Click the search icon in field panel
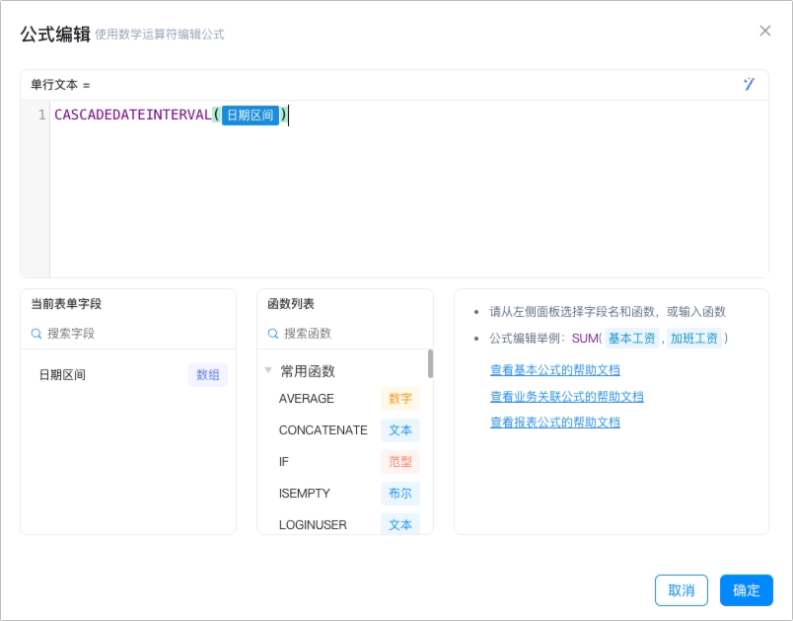 pos(36,334)
